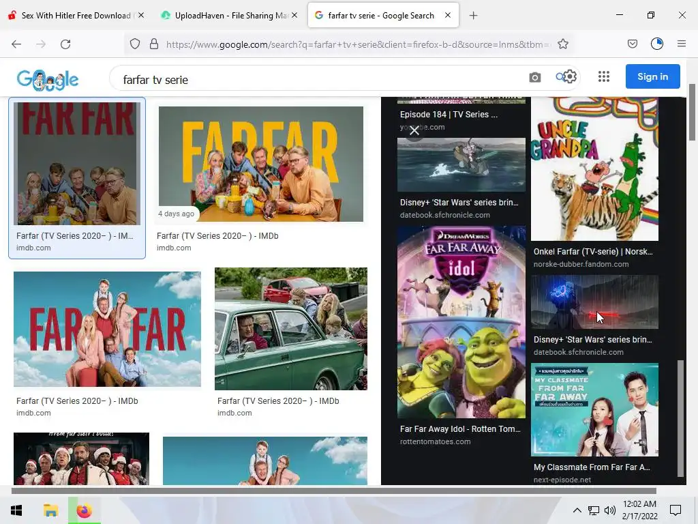
Task: Open the Christmas Santa hats group thumbnail
Action: point(82,459)
